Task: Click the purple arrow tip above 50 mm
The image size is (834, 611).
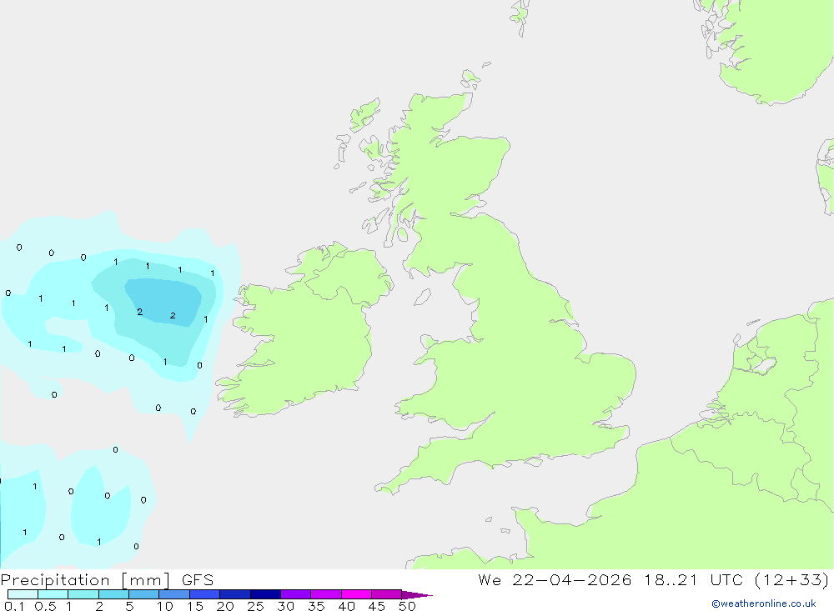Action: pyautogui.click(x=417, y=594)
